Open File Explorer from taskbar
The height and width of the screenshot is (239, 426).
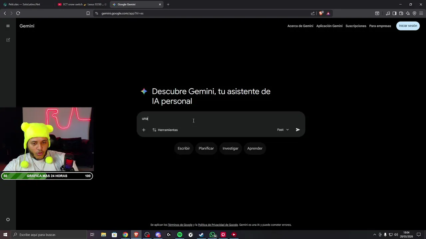pyautogui.click(x=104, y=235)
